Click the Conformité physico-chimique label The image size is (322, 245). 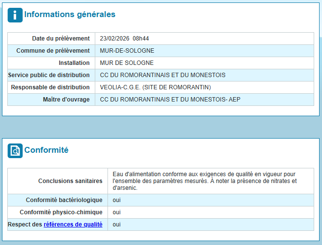[x=61, y=212]
